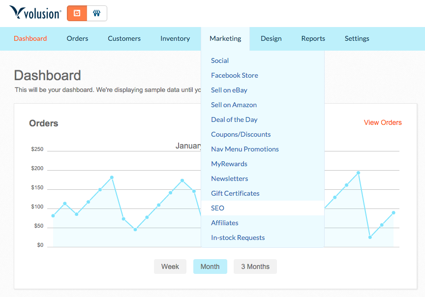Choose In-stock Requests option
Screen dimensions: 425x297
click(x=238, y=238)
